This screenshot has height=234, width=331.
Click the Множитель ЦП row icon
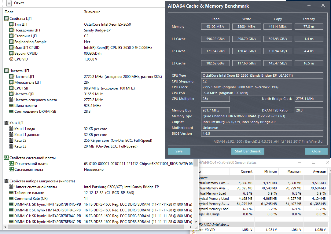pyautogui.click(x=11, y=82)
